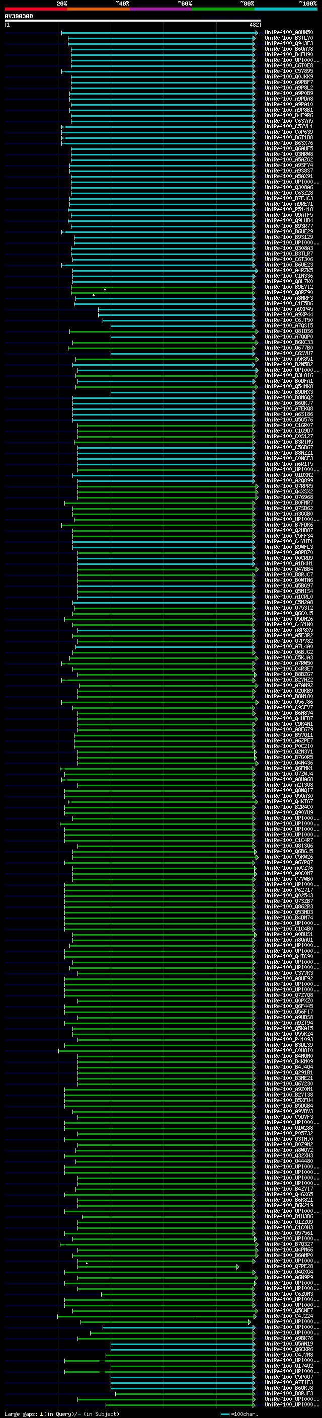
Task: Select the UniRef100_B6SX76 hit label
Action: point(289,143)
